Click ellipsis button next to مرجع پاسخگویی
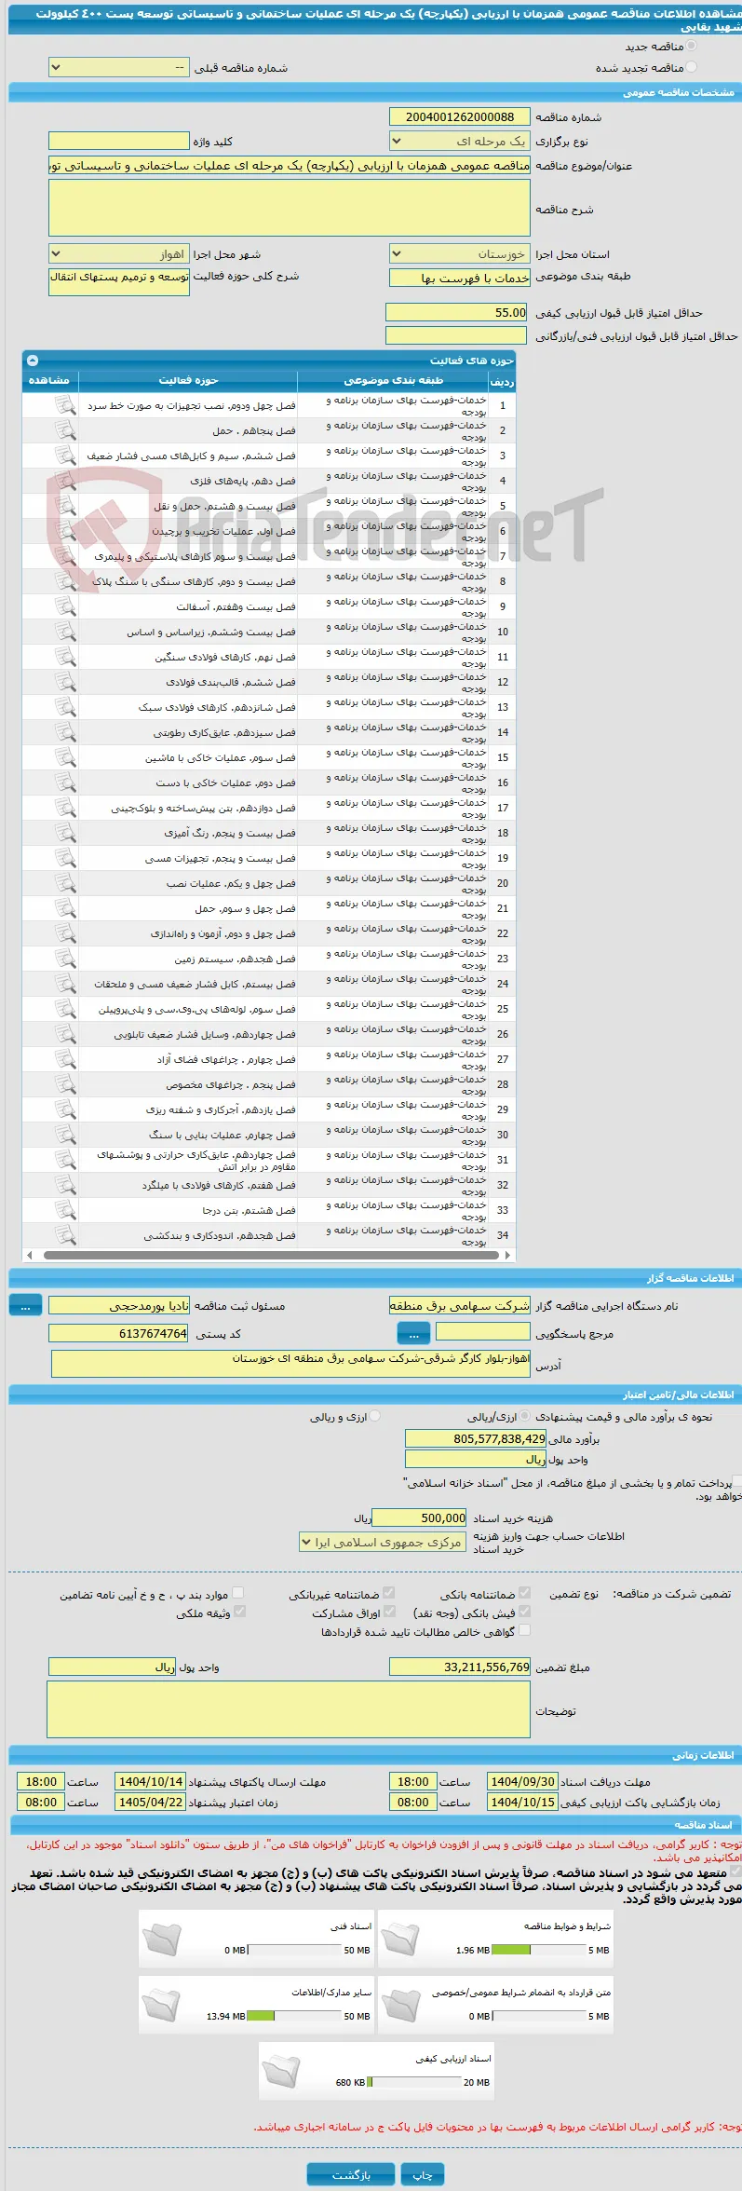 coord(414,1333)
